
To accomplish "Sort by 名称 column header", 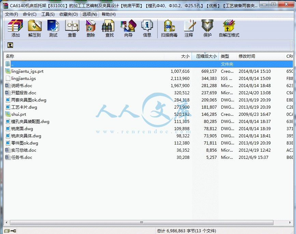I will (x=84, y=56).
